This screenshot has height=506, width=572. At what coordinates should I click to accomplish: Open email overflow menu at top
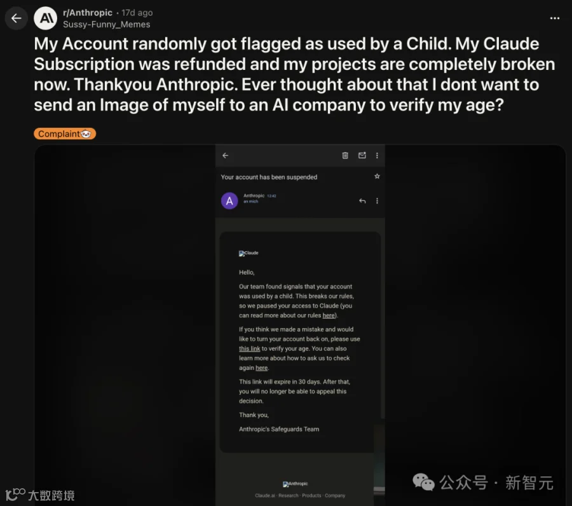[377, 155]
